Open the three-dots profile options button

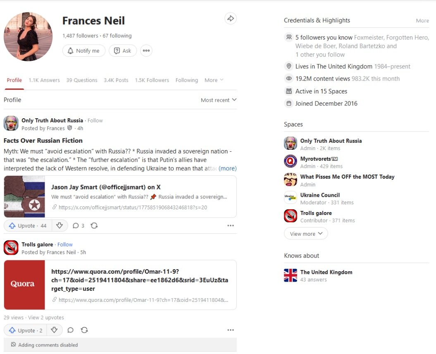[x=146, y=50]
